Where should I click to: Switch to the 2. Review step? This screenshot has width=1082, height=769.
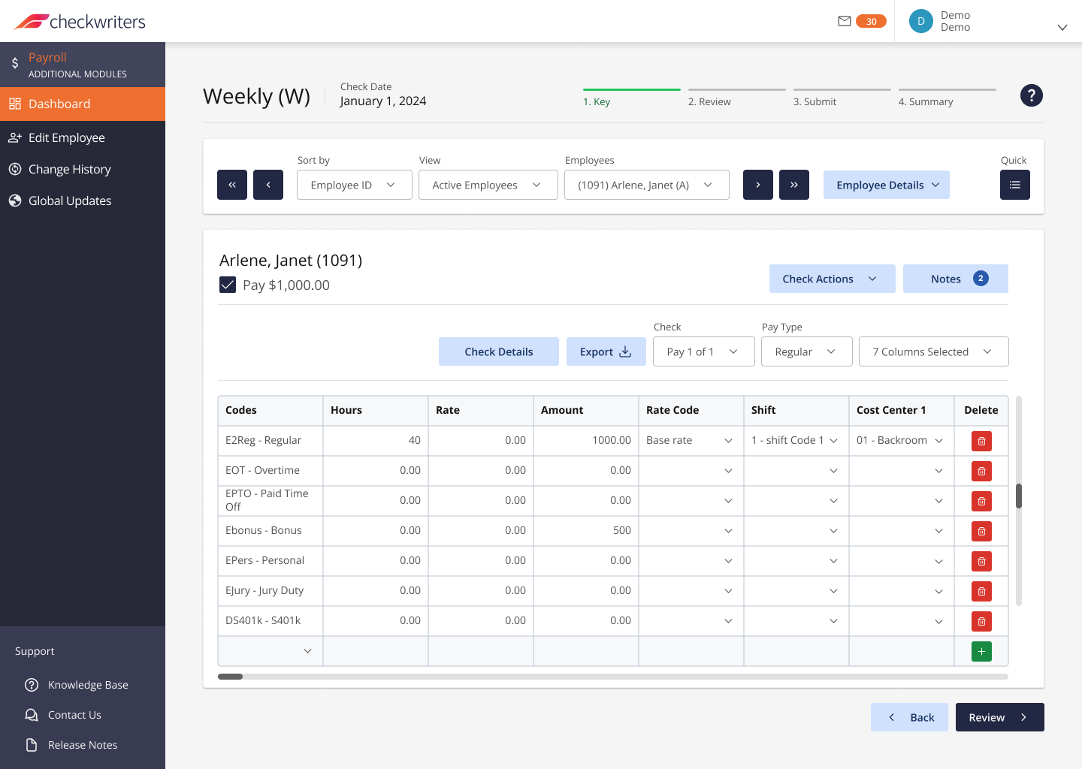709,101
